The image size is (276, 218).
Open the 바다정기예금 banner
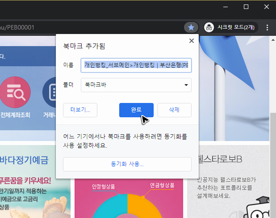click(x=35, y=181)
